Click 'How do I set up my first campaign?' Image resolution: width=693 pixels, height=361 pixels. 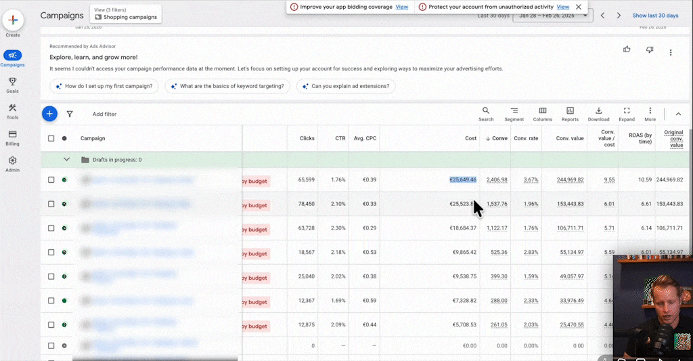click(x=105, y=86)
